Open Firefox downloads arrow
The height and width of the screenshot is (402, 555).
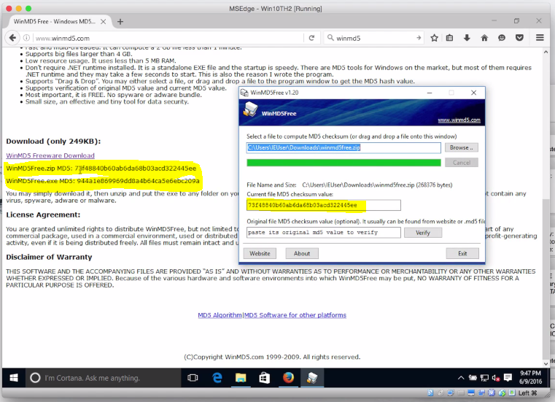(x=467, y=38)
